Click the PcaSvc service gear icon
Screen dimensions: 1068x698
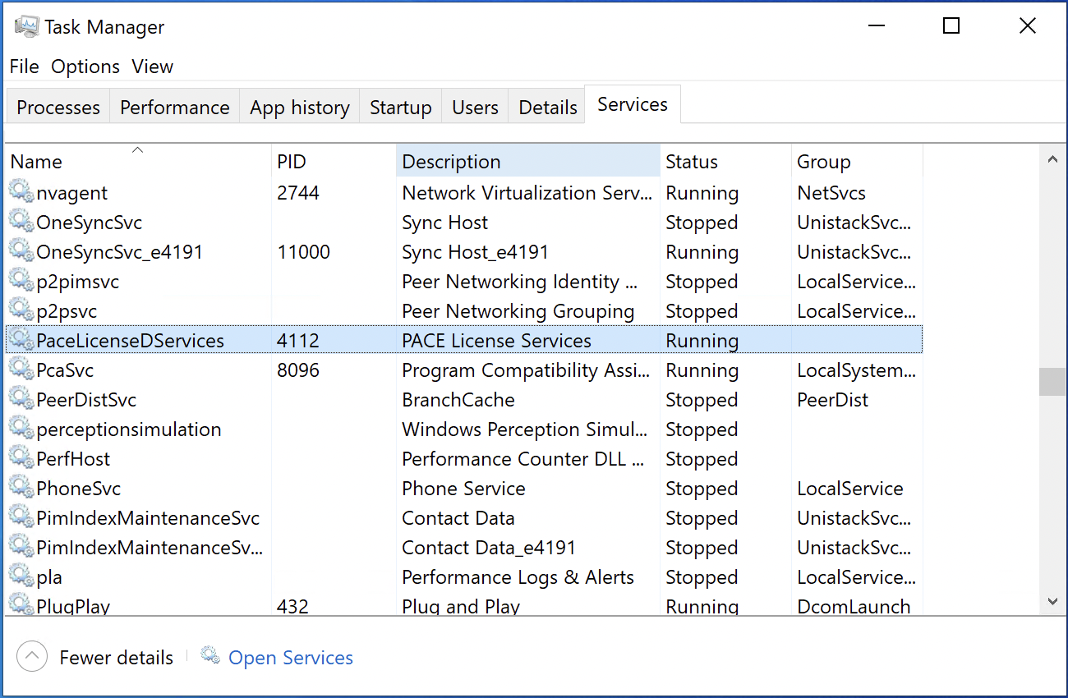click(x=21, y=370)
